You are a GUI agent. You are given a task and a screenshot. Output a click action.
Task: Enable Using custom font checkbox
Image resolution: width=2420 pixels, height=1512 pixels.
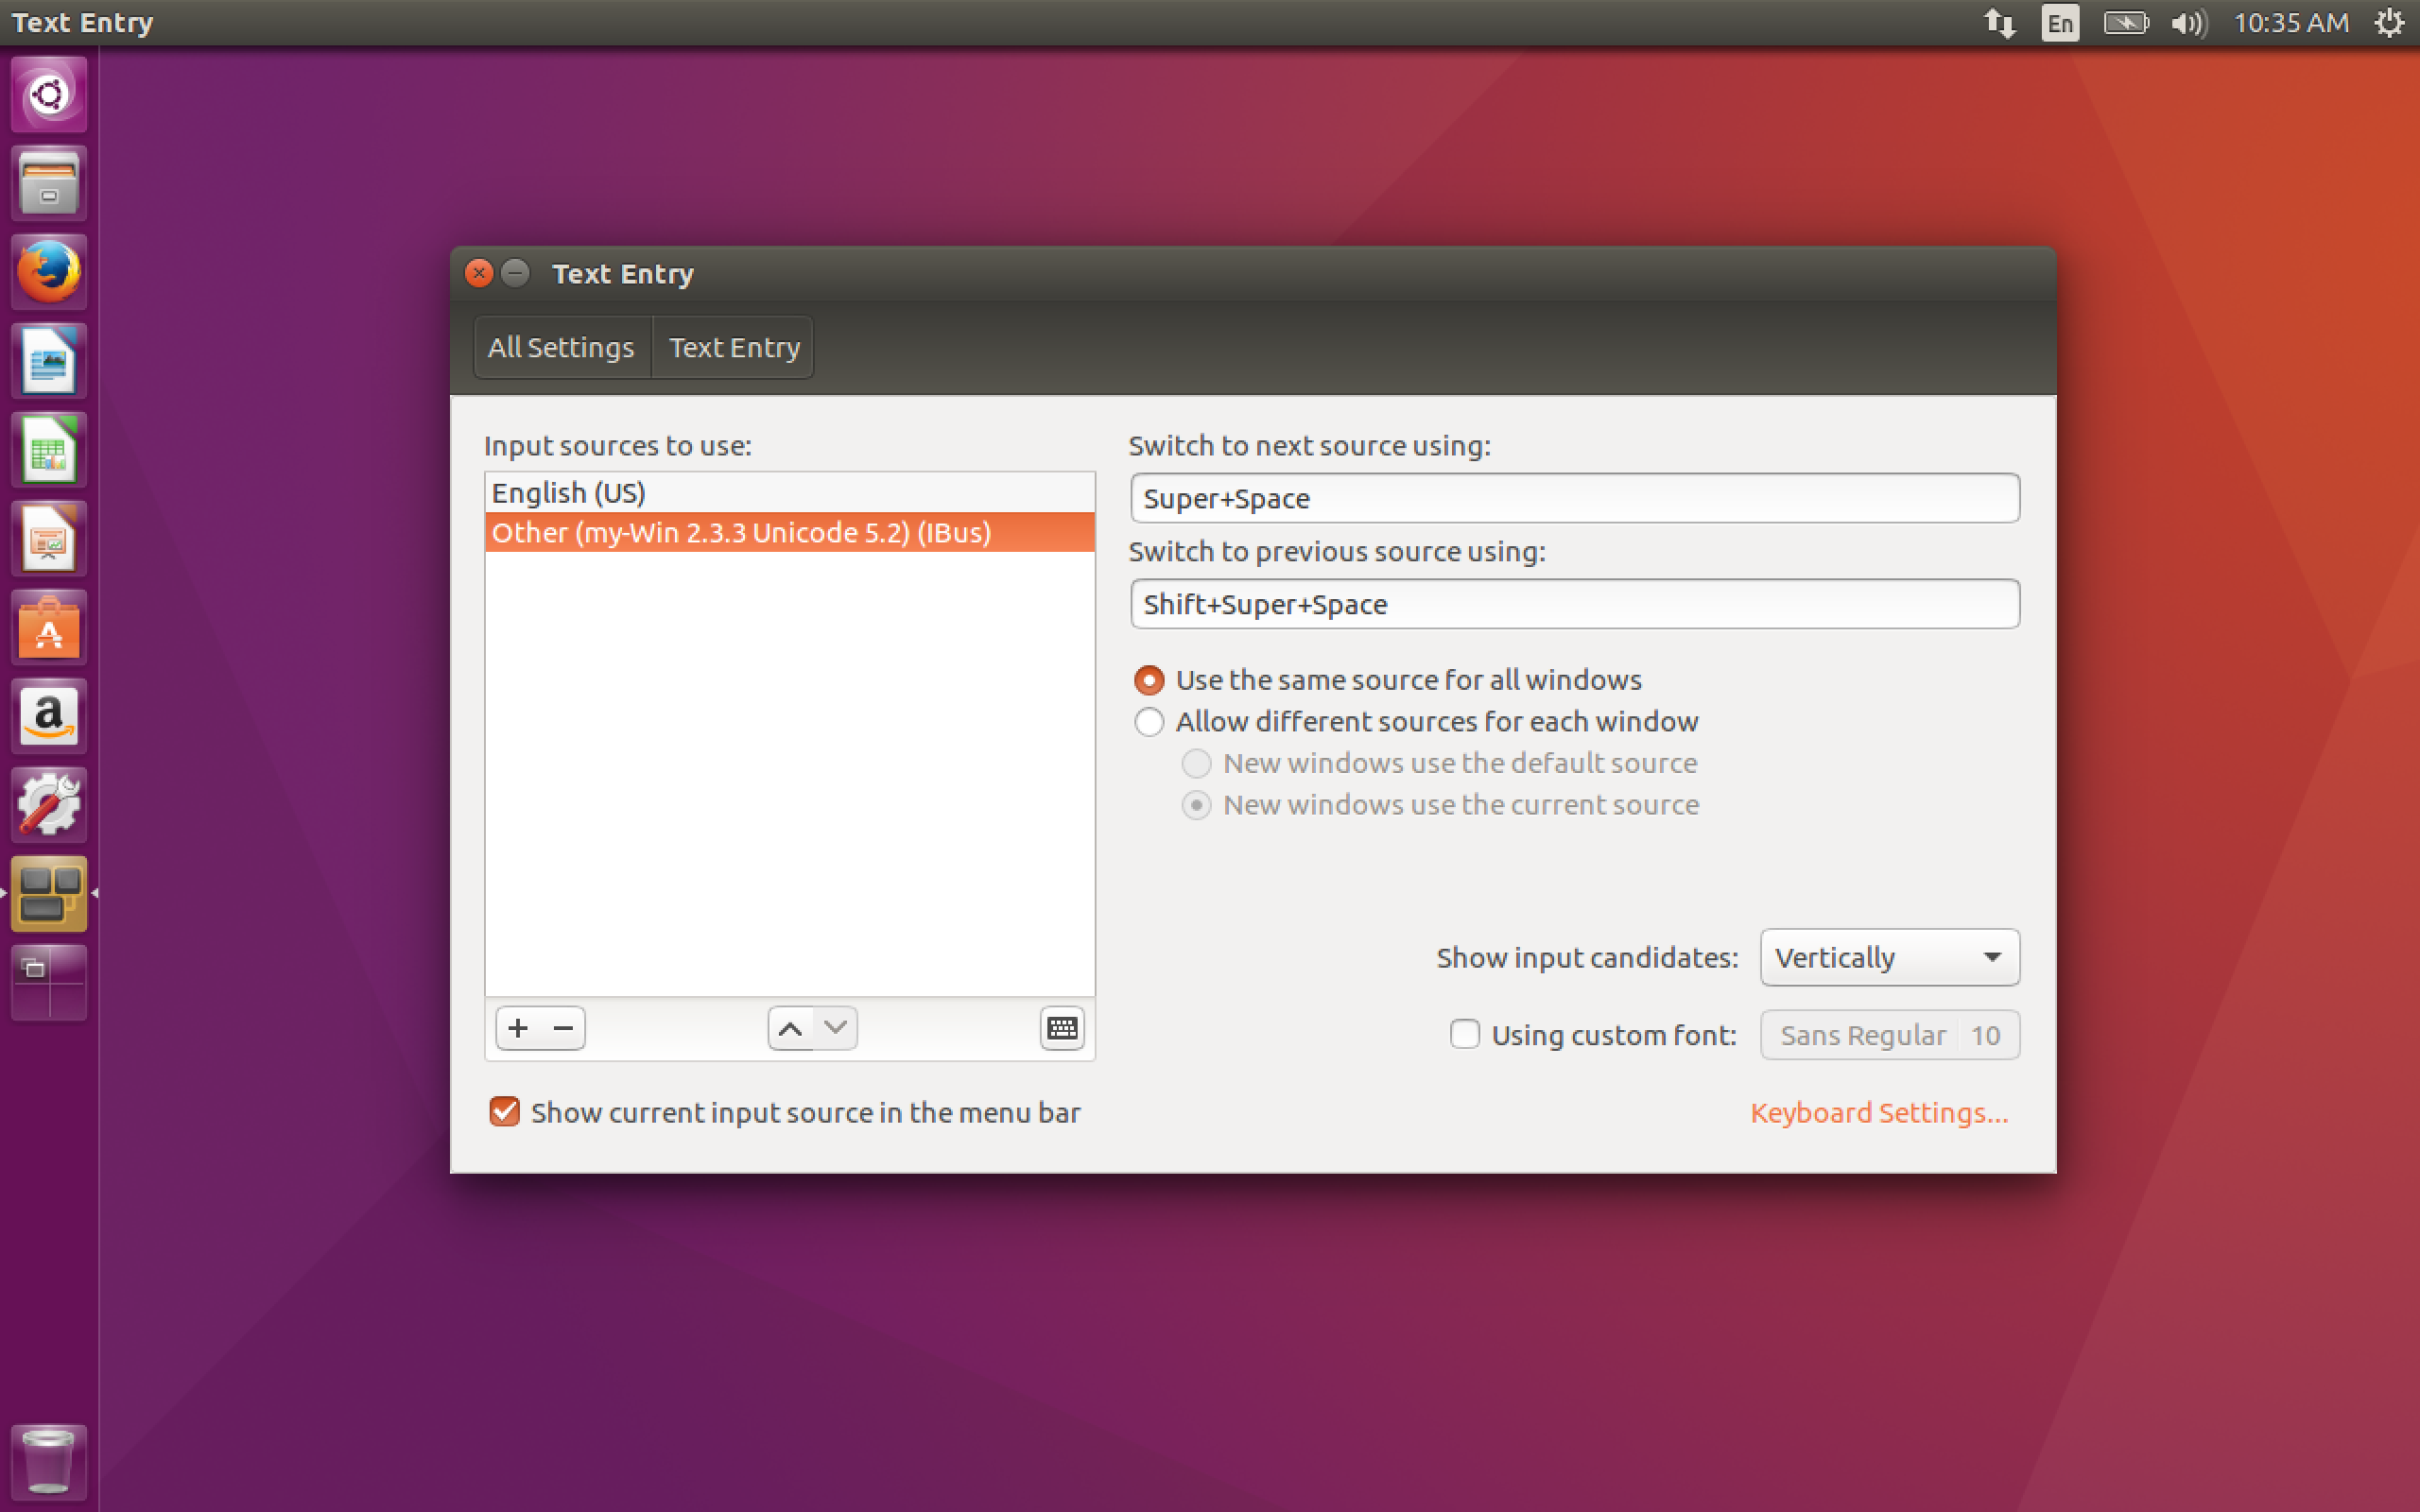click(x=1465, y=1034)
